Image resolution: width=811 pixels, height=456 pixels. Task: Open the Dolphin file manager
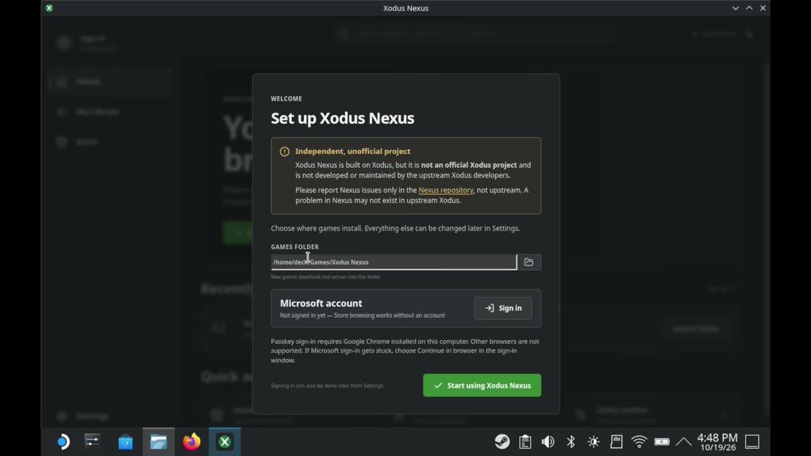point(158,441)
